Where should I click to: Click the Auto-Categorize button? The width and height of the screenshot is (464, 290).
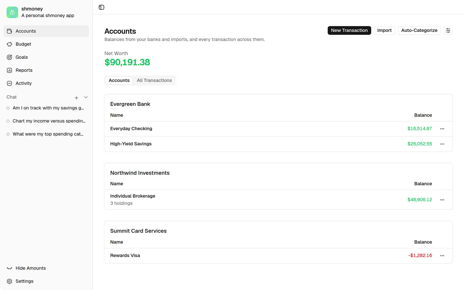click(x=419, y=30)
